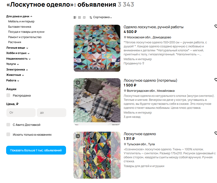Open Одеяло лоскутное, ручной работы listing

(153, 27)
